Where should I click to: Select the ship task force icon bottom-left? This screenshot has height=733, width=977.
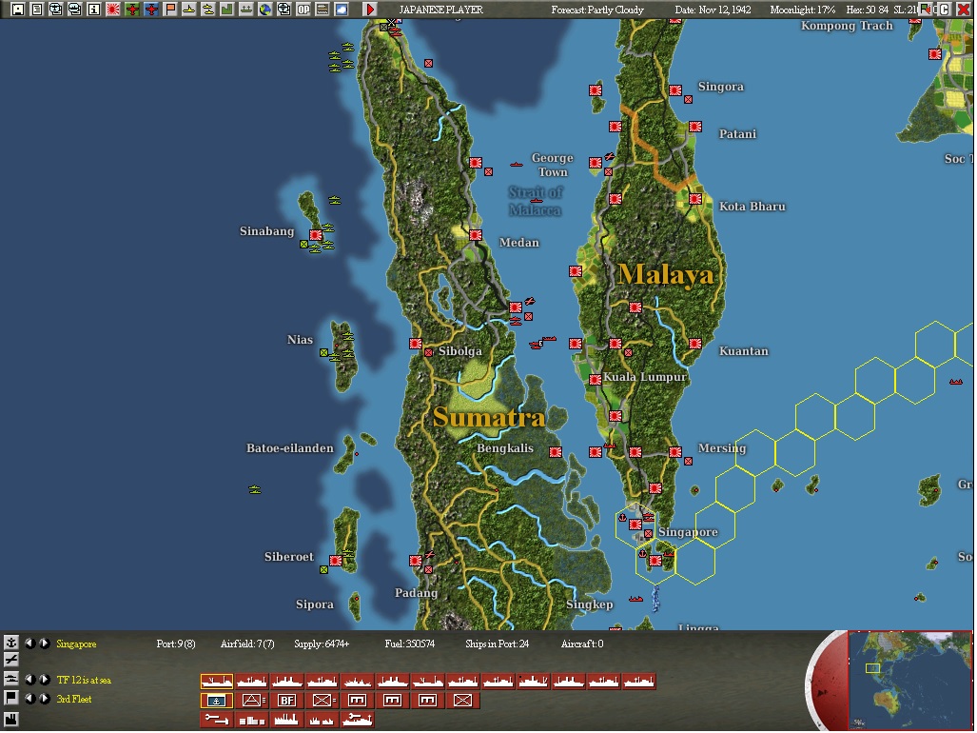[x=11, y=679]
